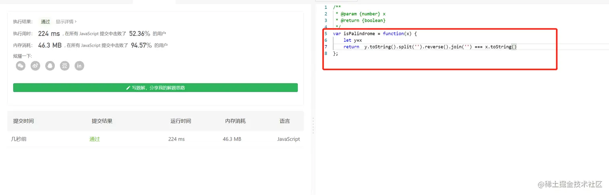Screen dimensions: 609x195
Task: Select the 几秒前 submission time cell
Action: (x=19, y=139)
